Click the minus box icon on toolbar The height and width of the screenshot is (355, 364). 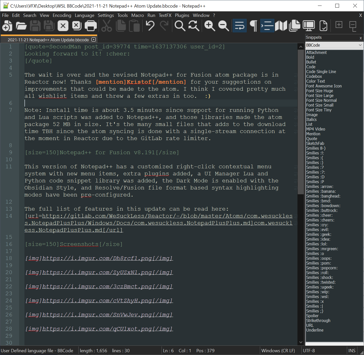coord(353,26)
